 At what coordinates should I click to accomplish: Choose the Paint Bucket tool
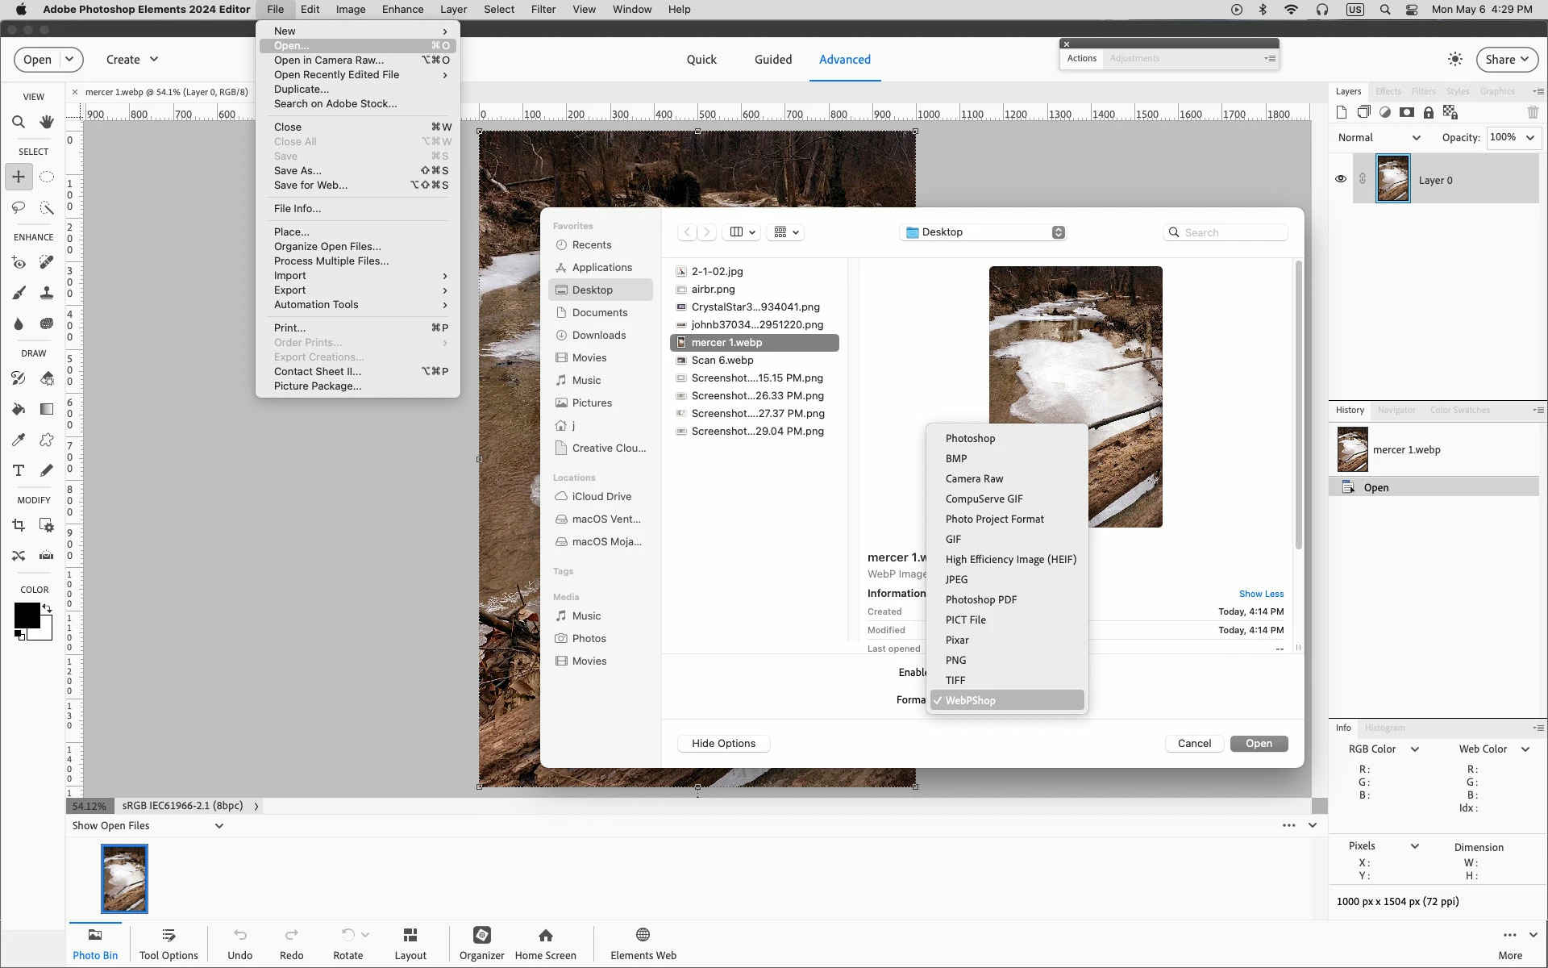tap(18, 409)
